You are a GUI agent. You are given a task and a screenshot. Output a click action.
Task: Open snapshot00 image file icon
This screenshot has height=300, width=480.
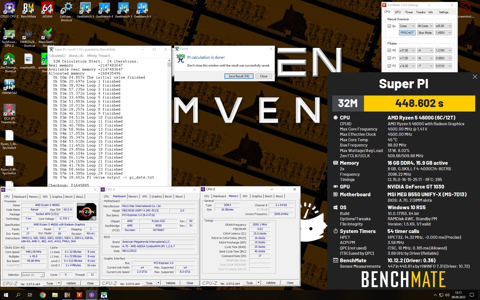click(x=28, y=61)
